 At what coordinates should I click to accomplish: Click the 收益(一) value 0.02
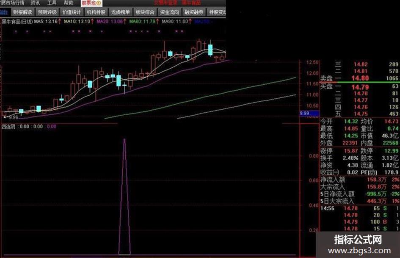click(353, 172)
